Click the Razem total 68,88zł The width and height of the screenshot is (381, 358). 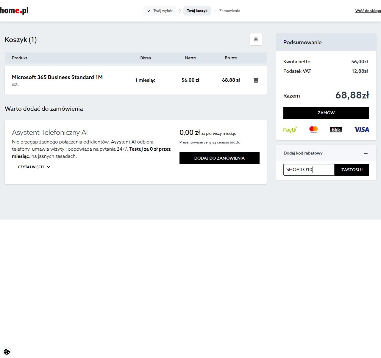tap(352, 95)
